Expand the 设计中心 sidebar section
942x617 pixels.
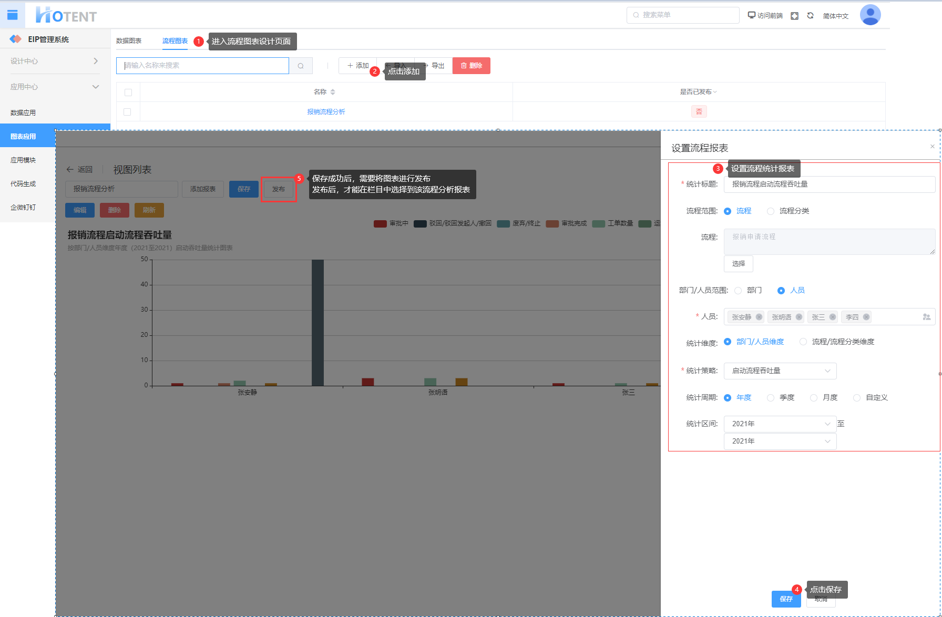(55, 61)
